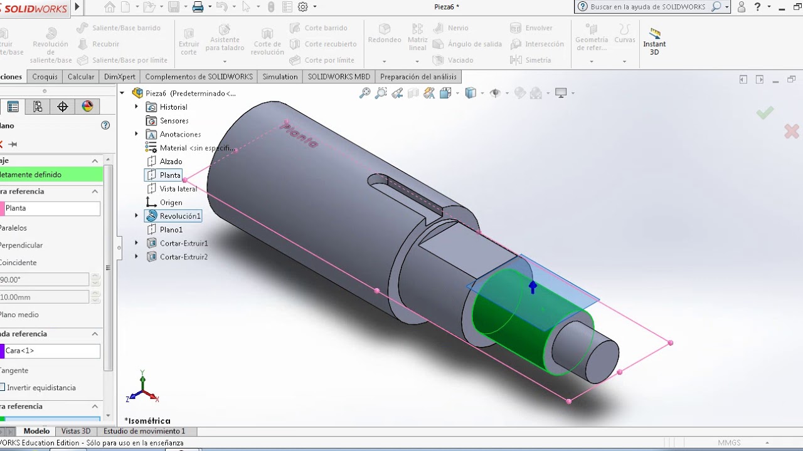Open the ConfigurationManager panel tab icon
Screen dimensions: 803x451
coord(38,106)
